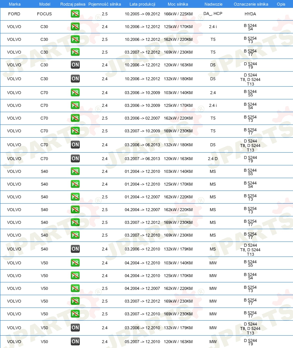
Task: Click the petrol icon for Volvo S40 125kW / 170KM
Action: 75,184
